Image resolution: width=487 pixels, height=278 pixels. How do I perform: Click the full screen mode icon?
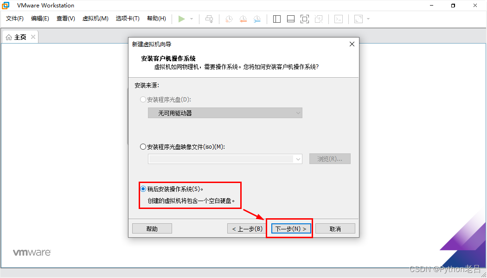point(305,19)
